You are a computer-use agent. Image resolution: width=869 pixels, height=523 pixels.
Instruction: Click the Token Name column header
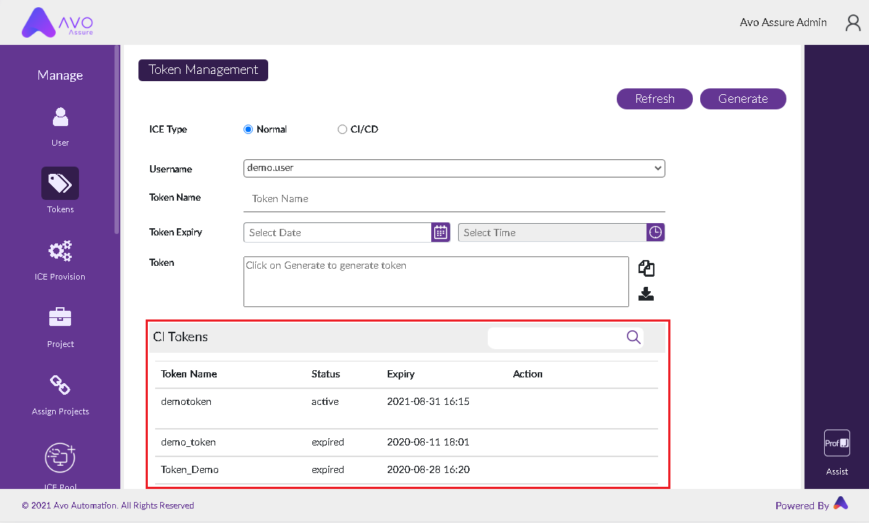[189, 374]
